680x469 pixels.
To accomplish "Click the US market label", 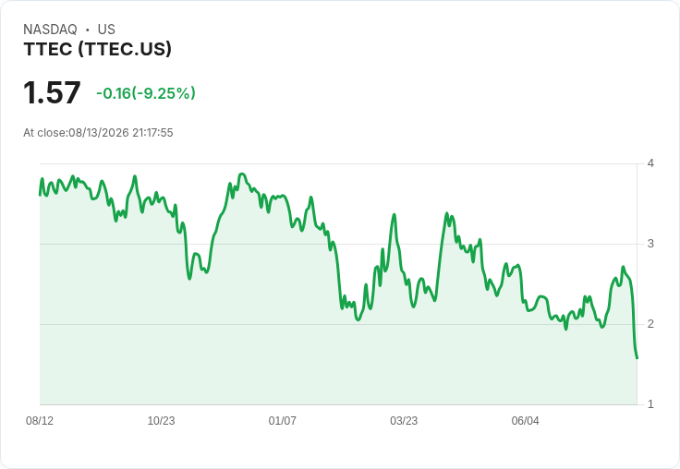I will coord(106,29).
